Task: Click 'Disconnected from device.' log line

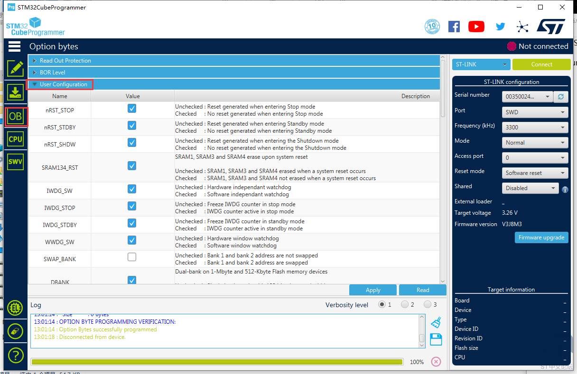Action: point(80,337)
